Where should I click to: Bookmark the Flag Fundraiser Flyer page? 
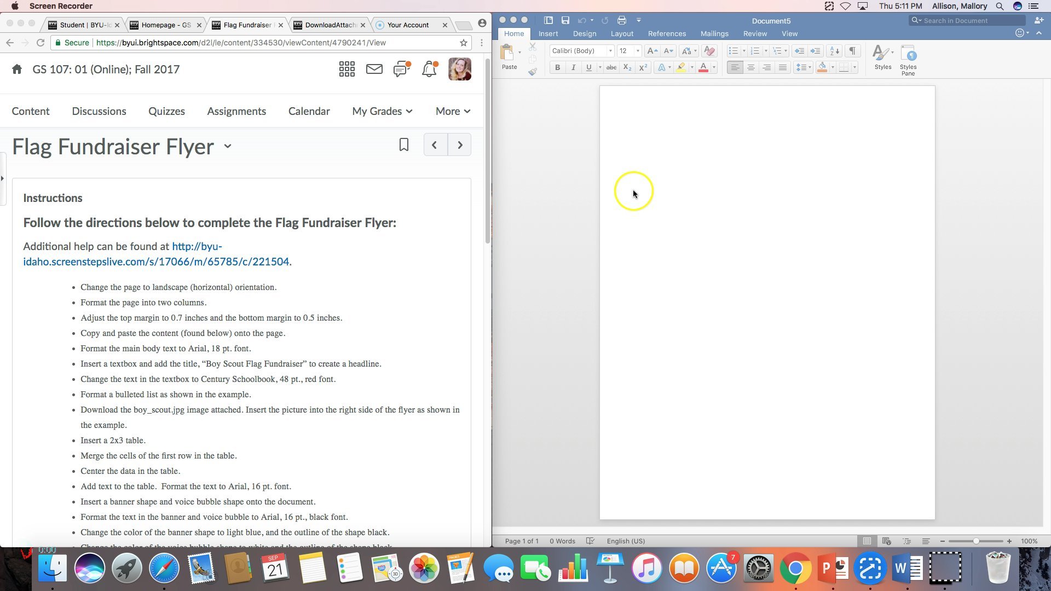click(x=404, y=145)
